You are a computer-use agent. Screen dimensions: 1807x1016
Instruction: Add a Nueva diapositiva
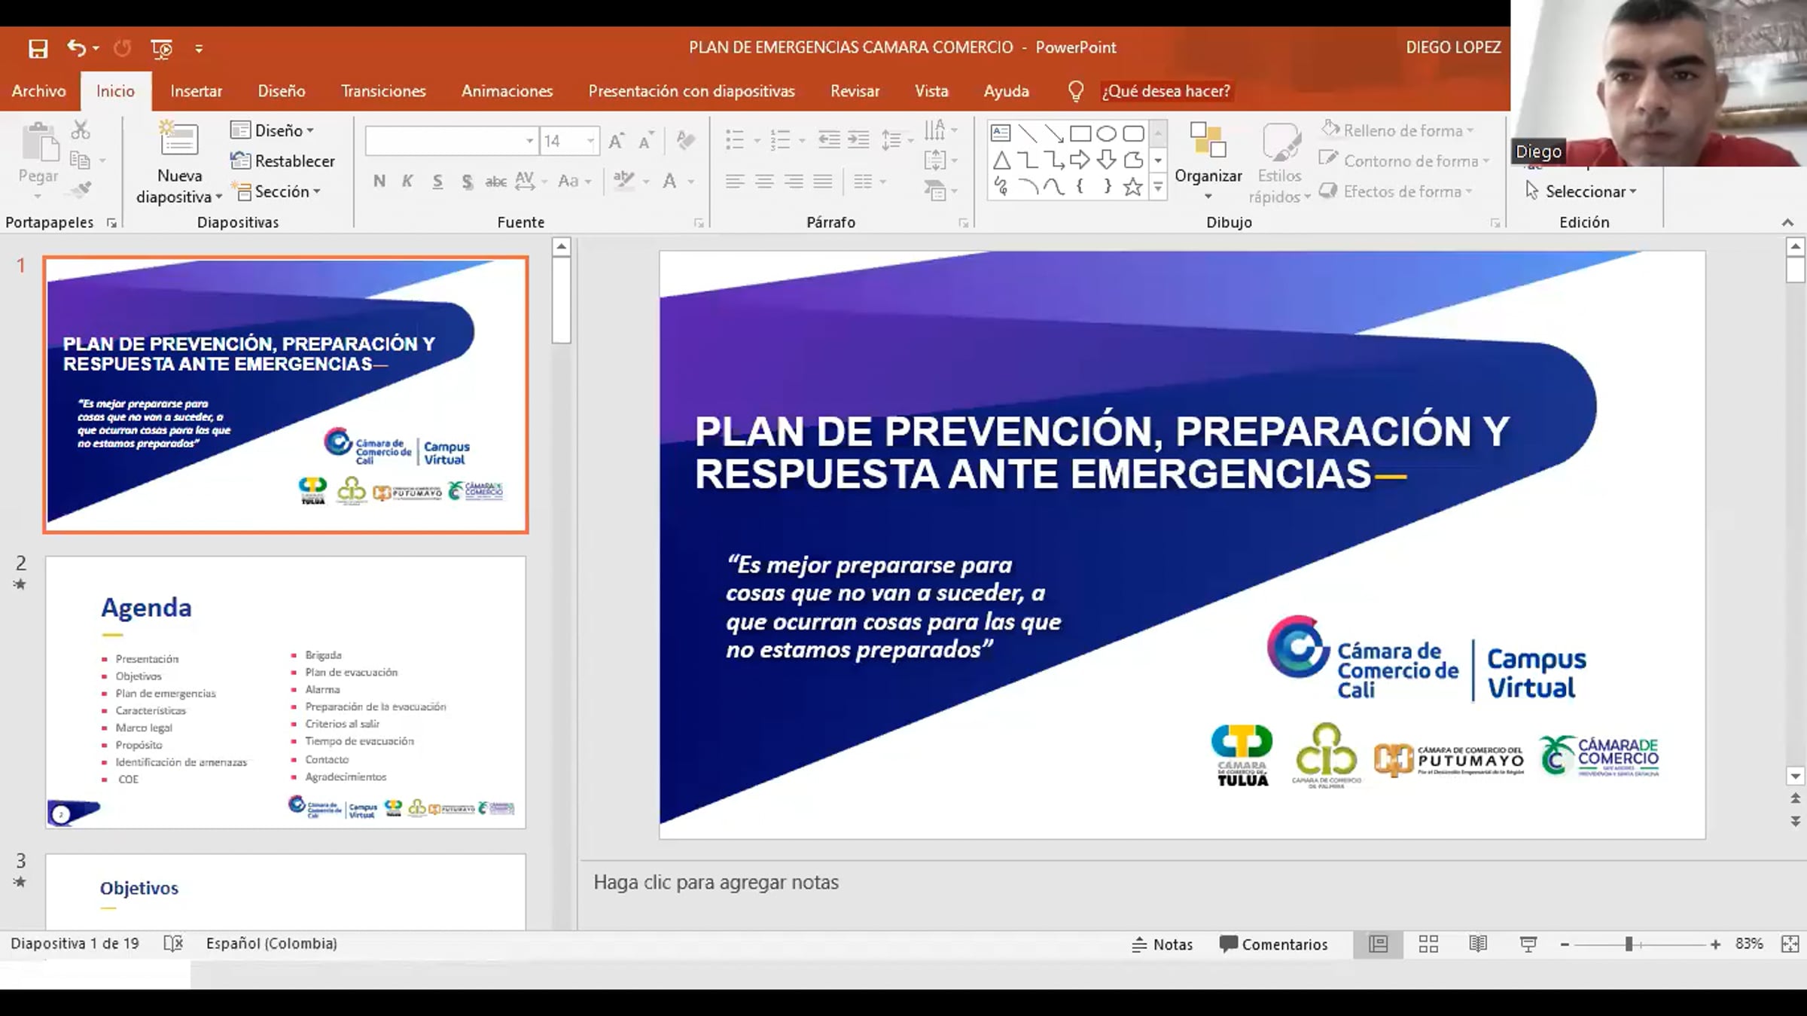tap(179, 163)
